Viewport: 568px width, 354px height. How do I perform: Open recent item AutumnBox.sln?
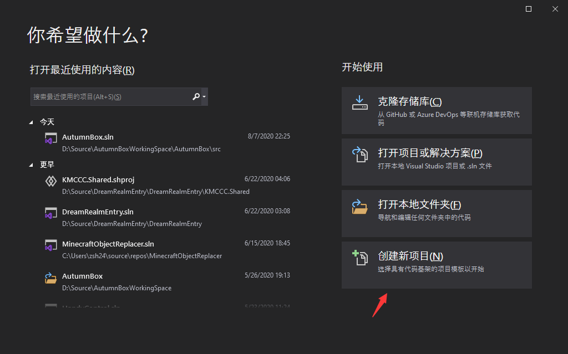[88, 137]
